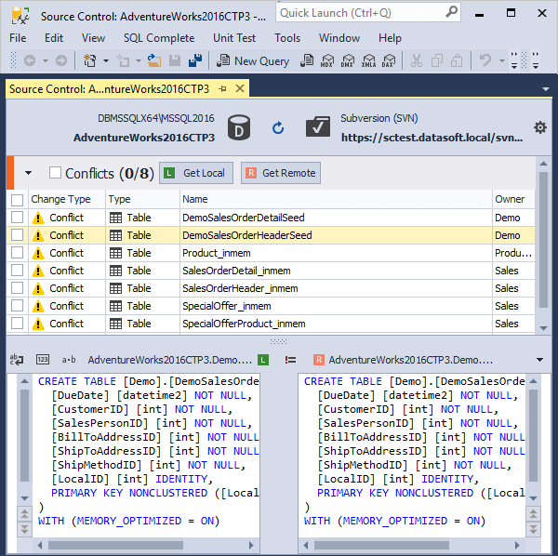The image size is (558, 556).
Task: Check the Product_inmem row checkbox
Action: [x=17, y=253]
